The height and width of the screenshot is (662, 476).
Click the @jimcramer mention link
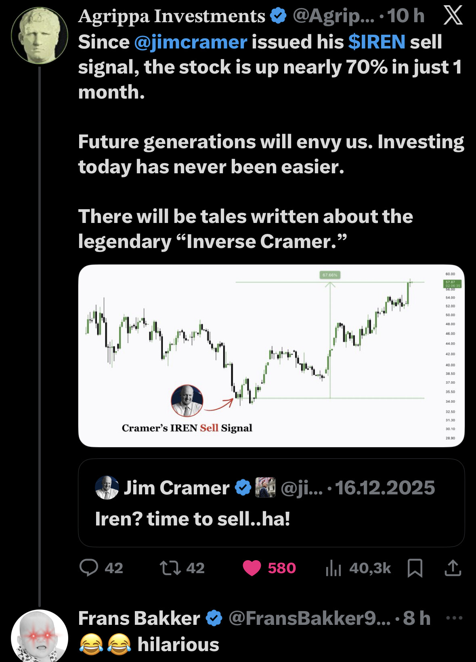[191, 42]
